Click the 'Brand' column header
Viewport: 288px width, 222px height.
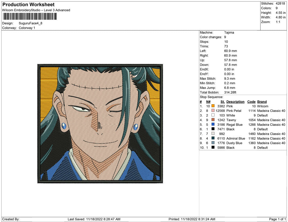click(262, 102)
